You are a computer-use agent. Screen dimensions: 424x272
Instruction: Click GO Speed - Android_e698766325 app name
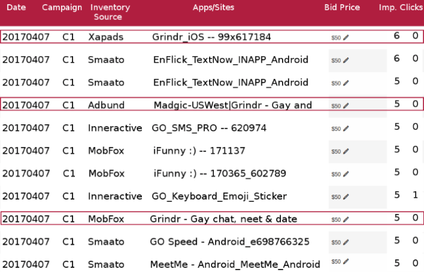click(x=230, y=241)
